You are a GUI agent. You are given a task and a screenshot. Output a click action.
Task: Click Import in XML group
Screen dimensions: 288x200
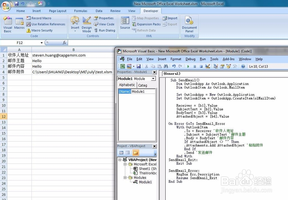(170, 18)
